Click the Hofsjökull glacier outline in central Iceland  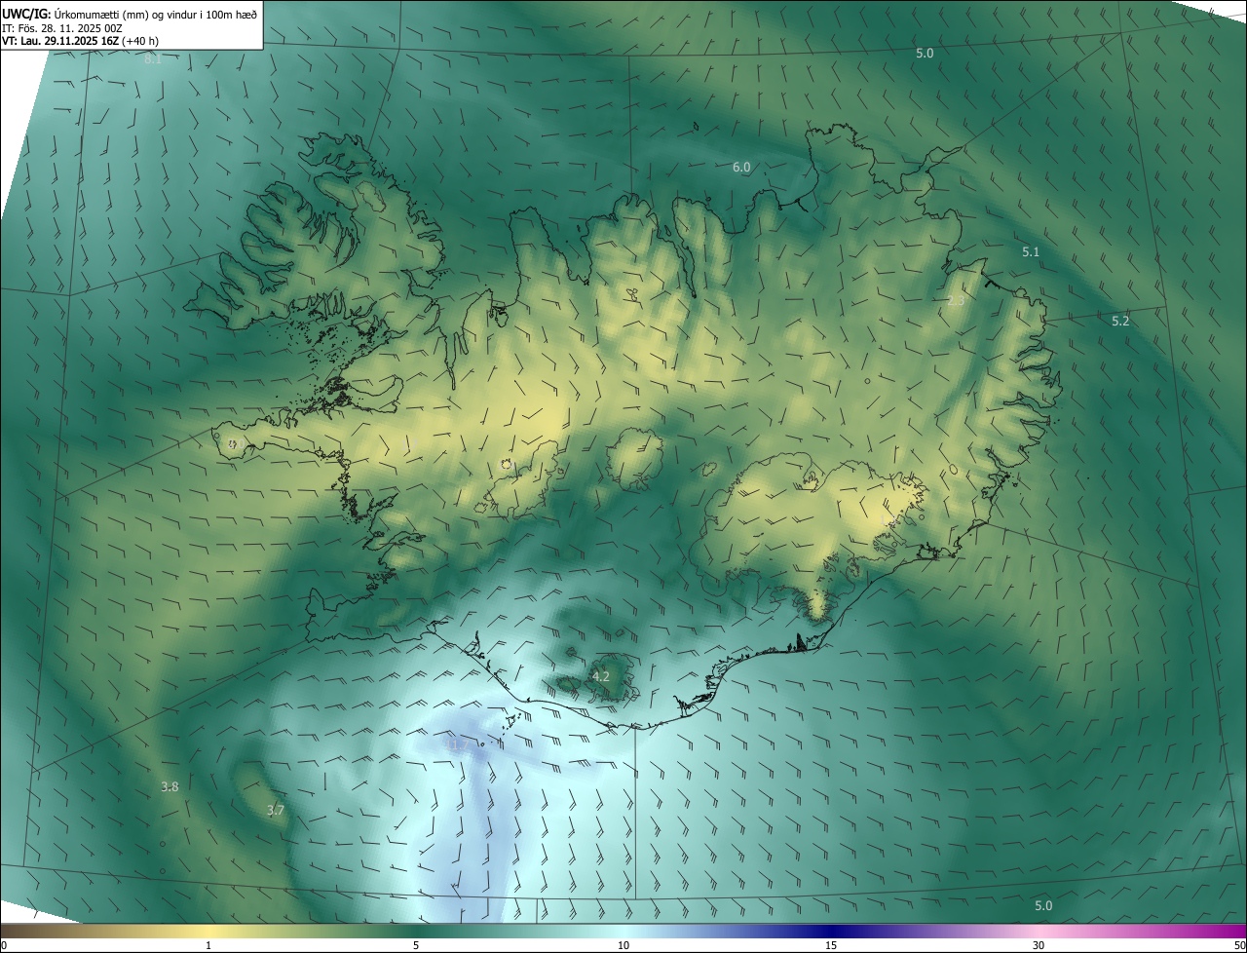pyautogui.click(x=635, y=458)
